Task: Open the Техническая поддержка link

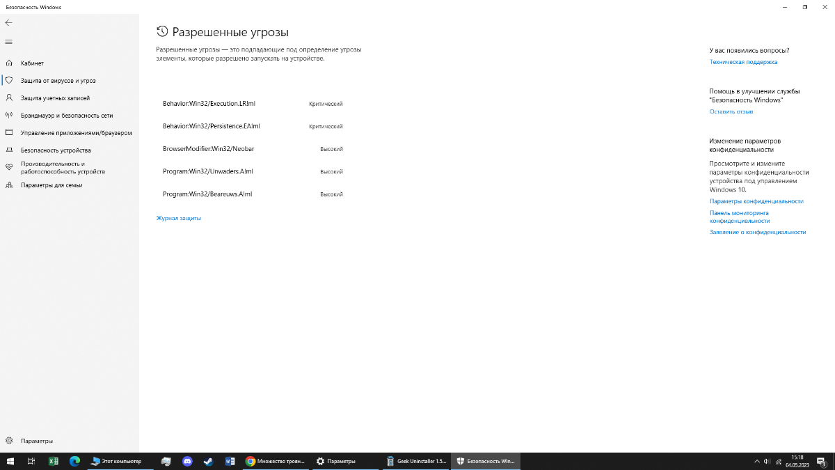Action: pyautogui.click(x=743, y=62)
